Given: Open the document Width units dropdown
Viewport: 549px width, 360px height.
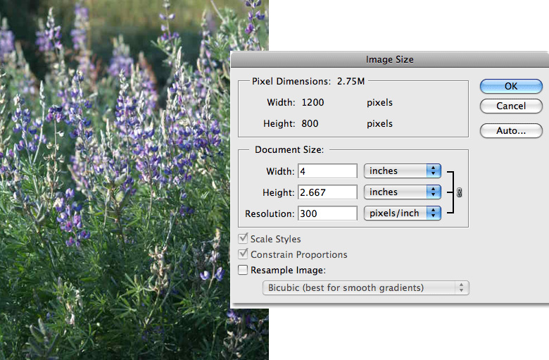Looking at the screenshot, I should click(x=402, y=171).
